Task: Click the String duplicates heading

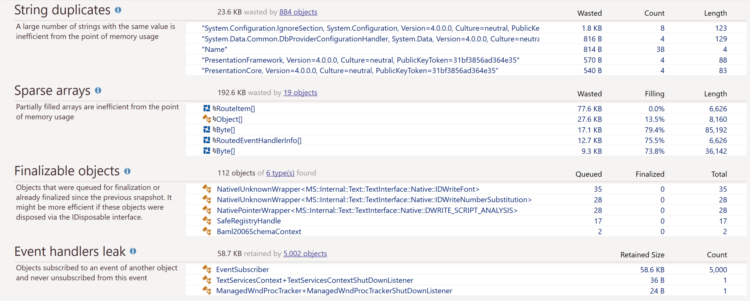Action: (x=62, y=10)
